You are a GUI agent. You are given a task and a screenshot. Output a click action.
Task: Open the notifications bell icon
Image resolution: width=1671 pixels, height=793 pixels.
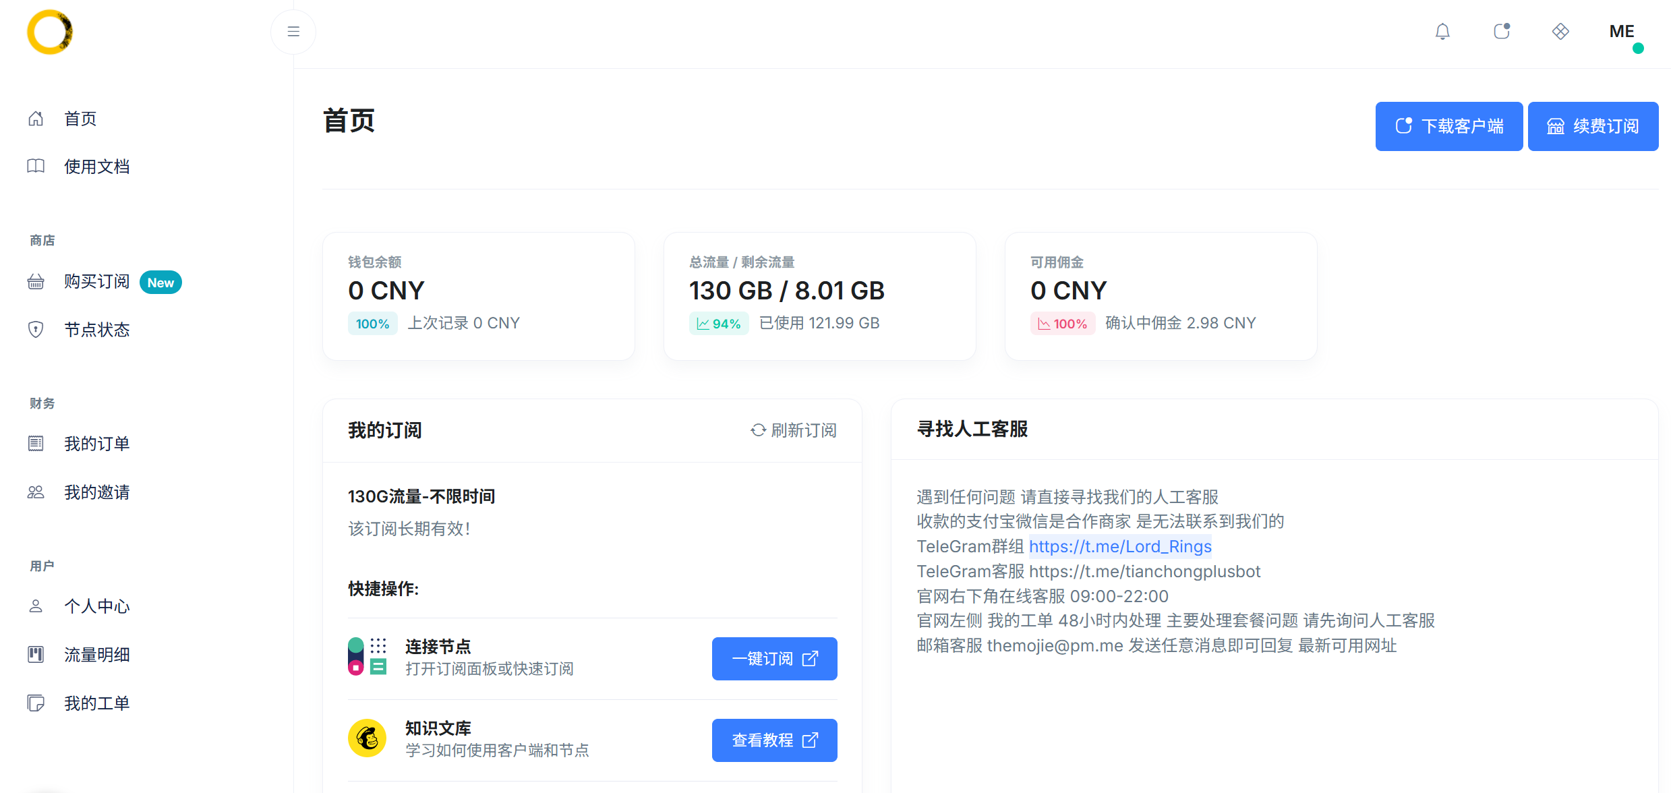[x=1442, y=32]
